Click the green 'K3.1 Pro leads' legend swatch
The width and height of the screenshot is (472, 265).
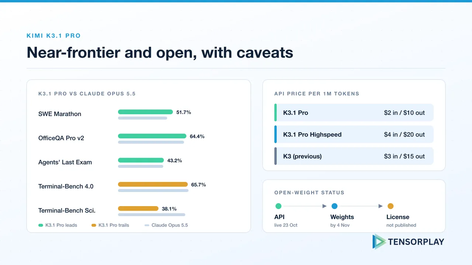pyautogui.click(x=41, y=225)
